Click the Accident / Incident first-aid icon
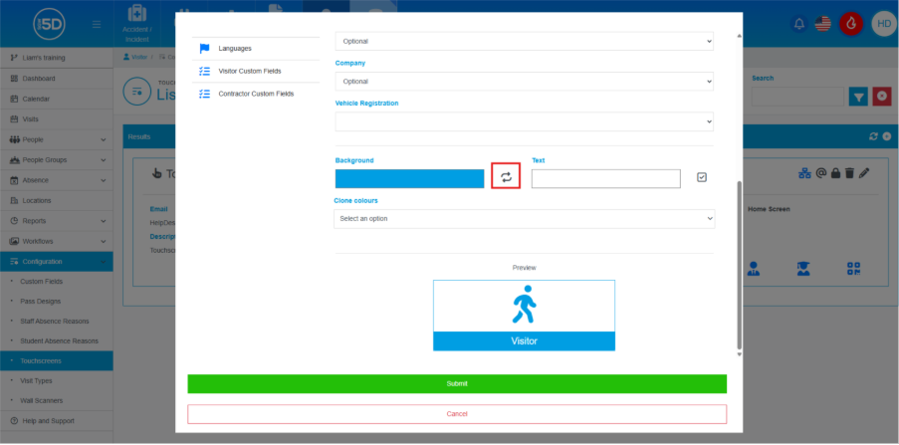Viewport: 899px width, 445px height. coord(136,13)
